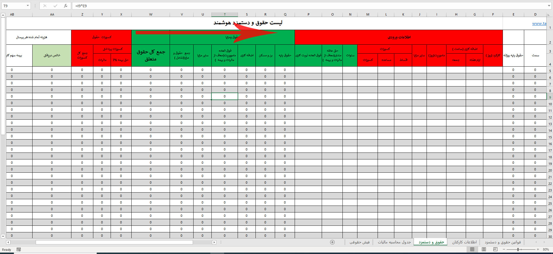Open the اطلاعات کارکنان sheet tab

[x=464, y=242]
